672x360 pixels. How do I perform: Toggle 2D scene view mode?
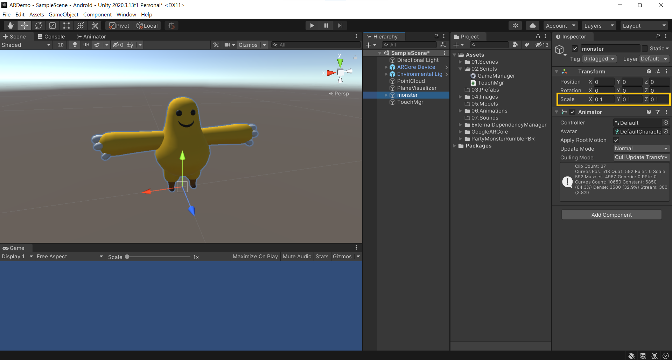click(x=61, y=45)
